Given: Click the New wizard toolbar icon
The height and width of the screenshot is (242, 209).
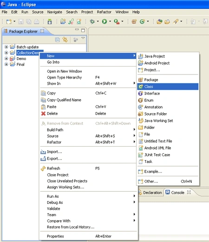Looking at the screenshot, I should (x=9, y=21).
